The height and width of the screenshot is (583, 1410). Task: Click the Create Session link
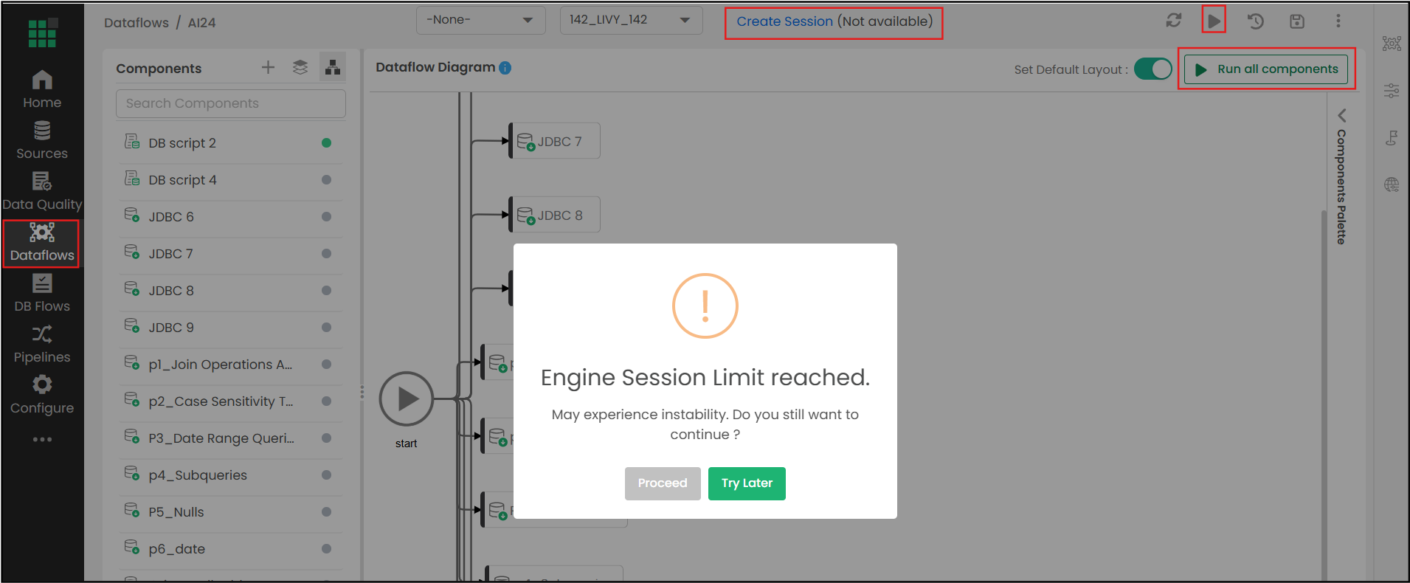pos(784,21)
